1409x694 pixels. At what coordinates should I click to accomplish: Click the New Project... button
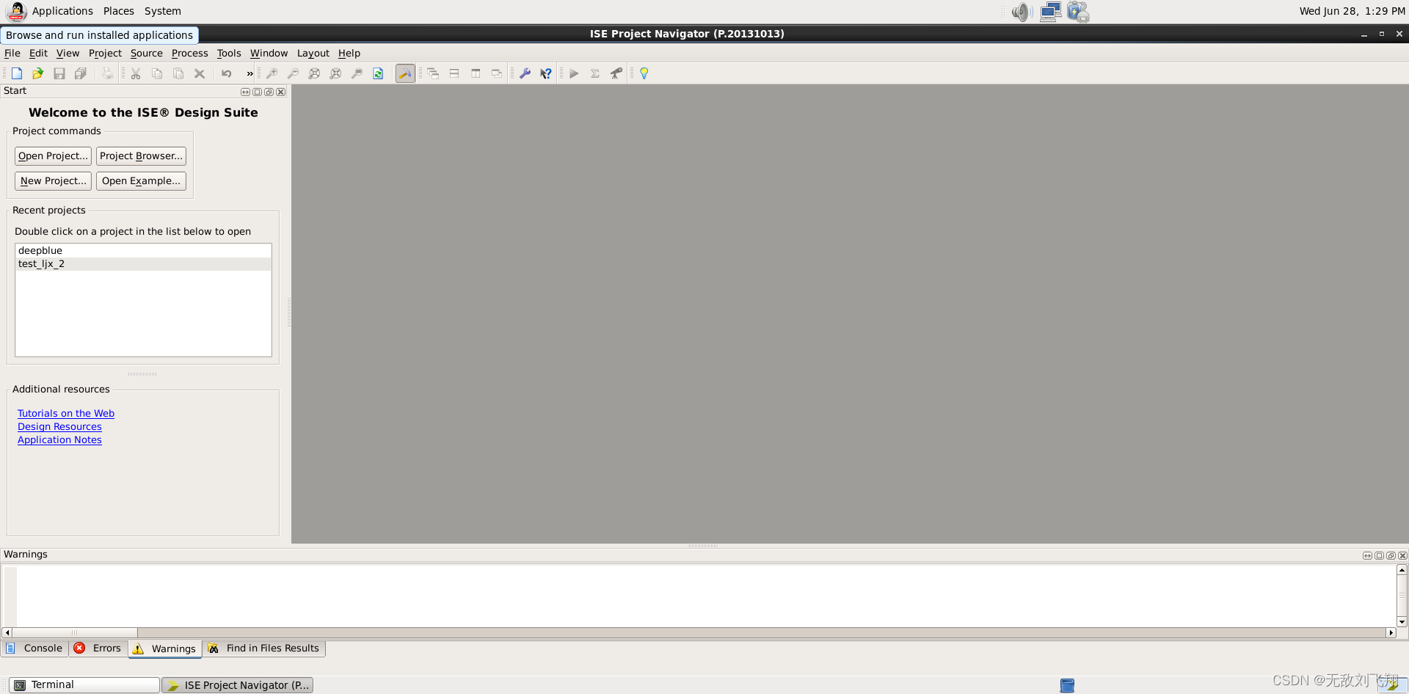[x=53, y=180]
